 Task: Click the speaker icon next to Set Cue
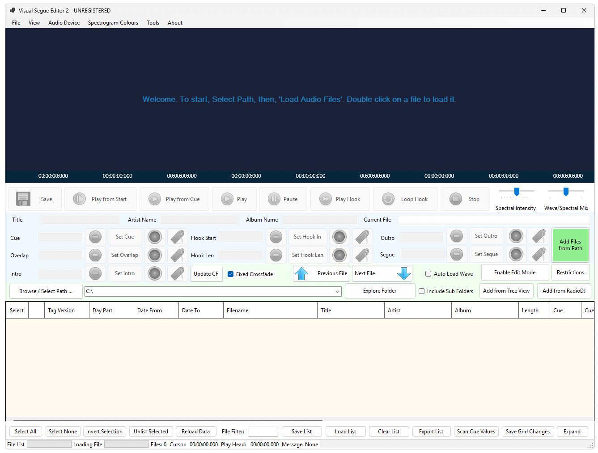pos(155,237)
